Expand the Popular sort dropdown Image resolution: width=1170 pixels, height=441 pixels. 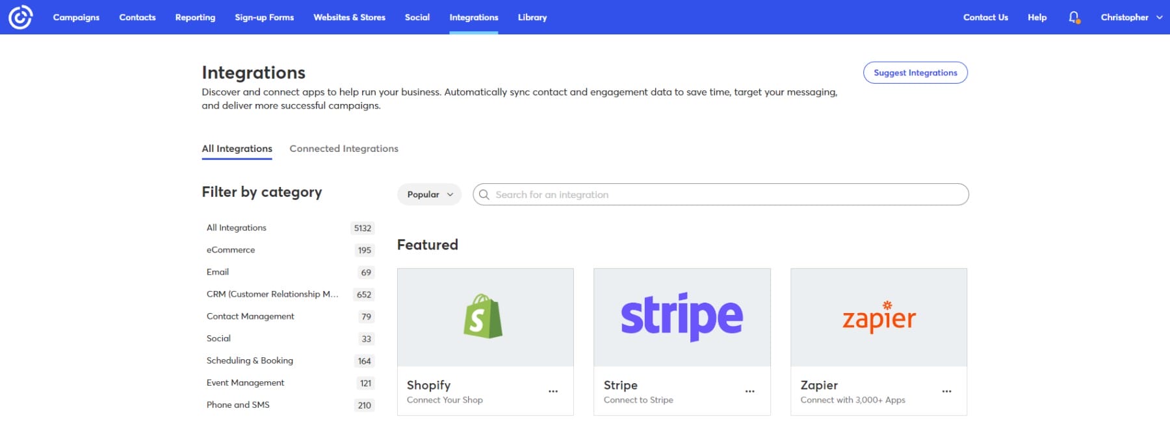coord(429,194)
